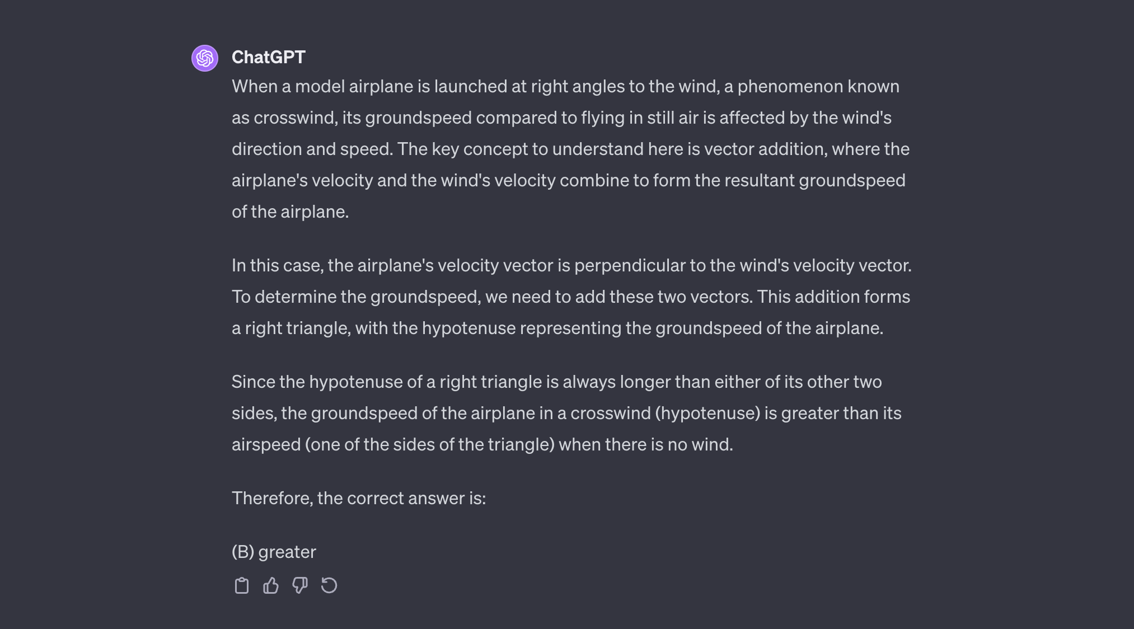Click the words "resultant groundspeed" in first paragraph

(x=851, y=180)
